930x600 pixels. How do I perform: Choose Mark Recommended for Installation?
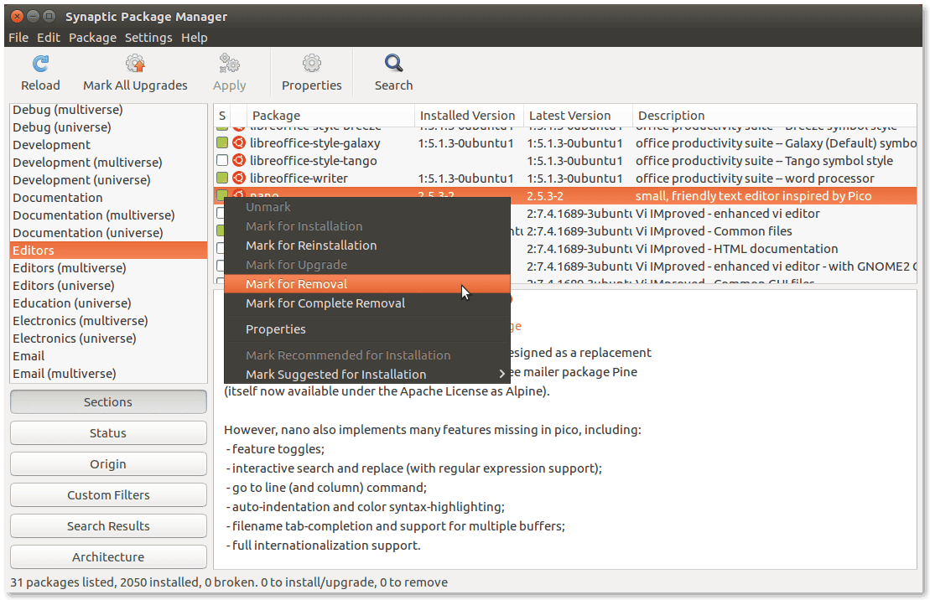tap(367, 355)
